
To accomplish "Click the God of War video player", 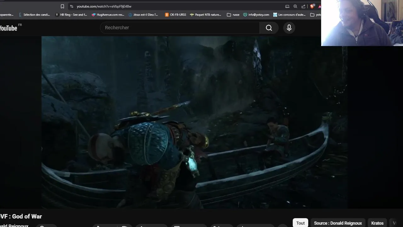I will pyautogui.click(x=195, y=122).
